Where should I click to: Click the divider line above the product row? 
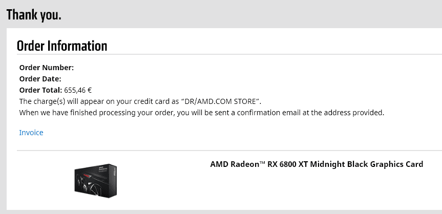pyautogui.click(x=229, y=151)
